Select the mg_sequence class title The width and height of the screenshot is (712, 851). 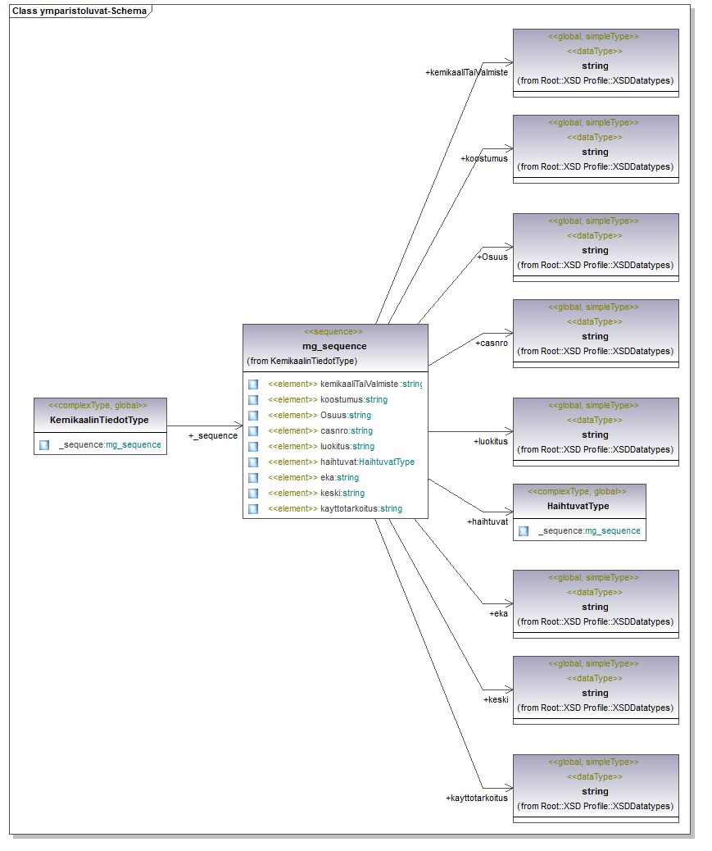[334, 346]
